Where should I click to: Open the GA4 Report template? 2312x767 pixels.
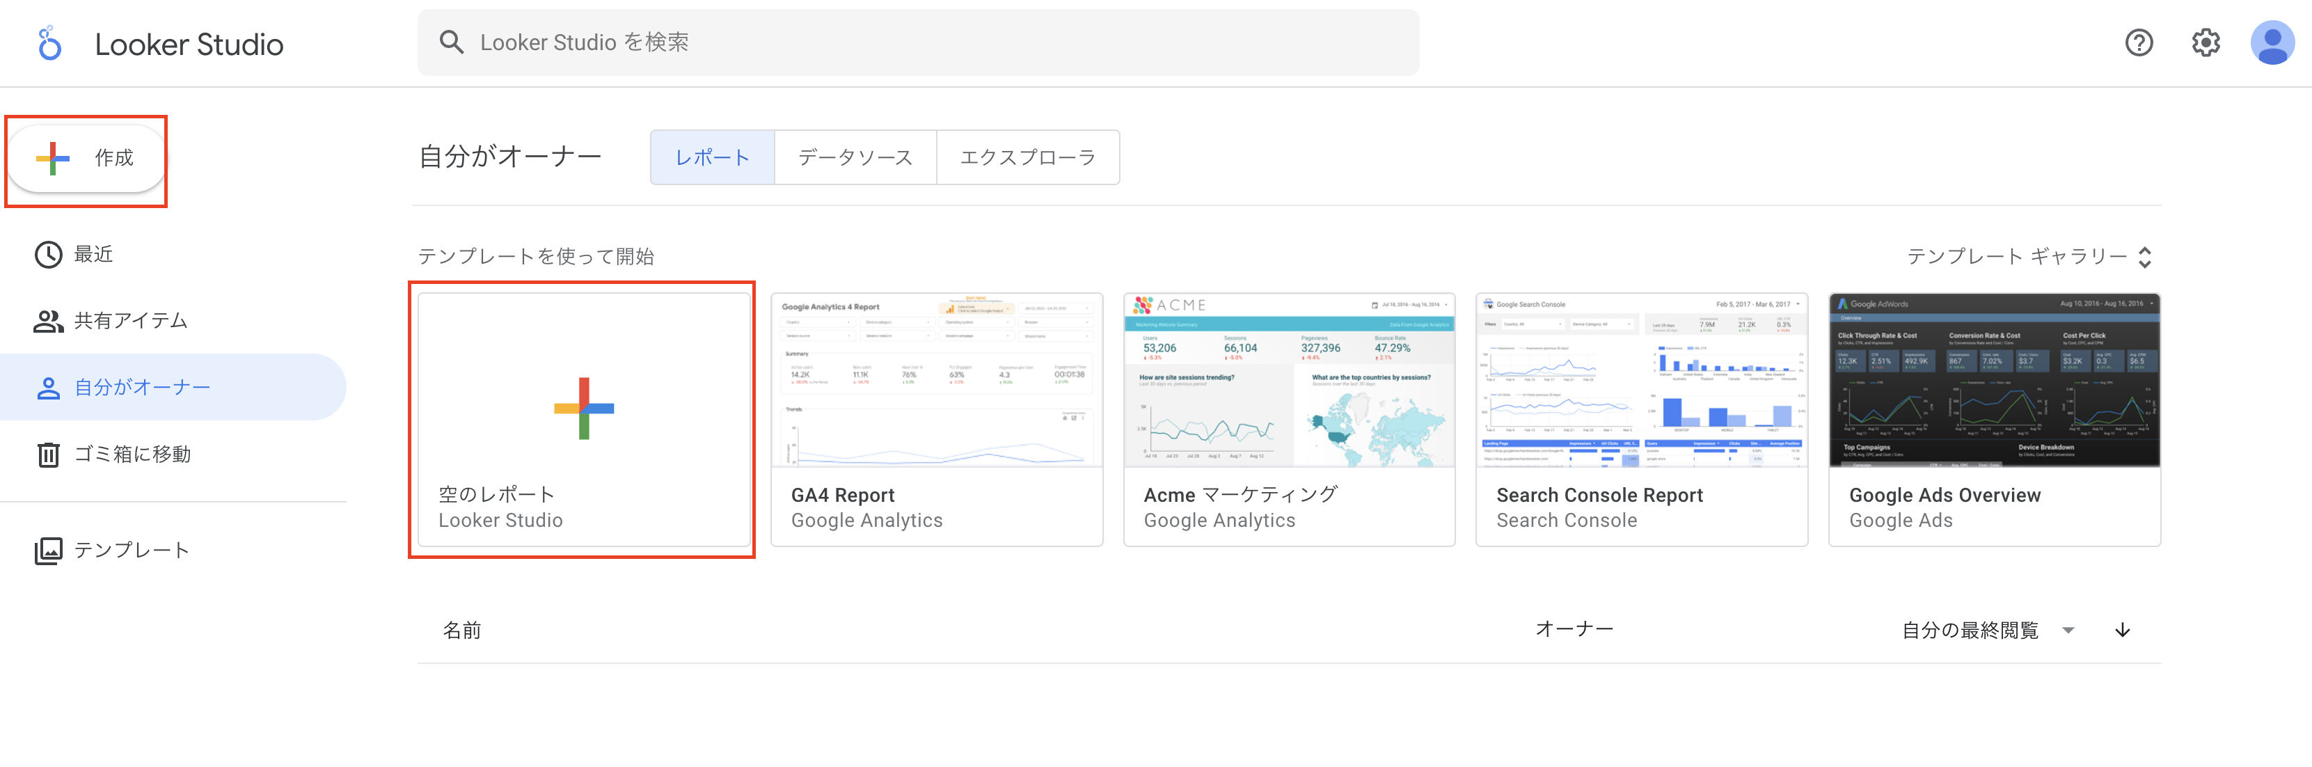point(936,419)
